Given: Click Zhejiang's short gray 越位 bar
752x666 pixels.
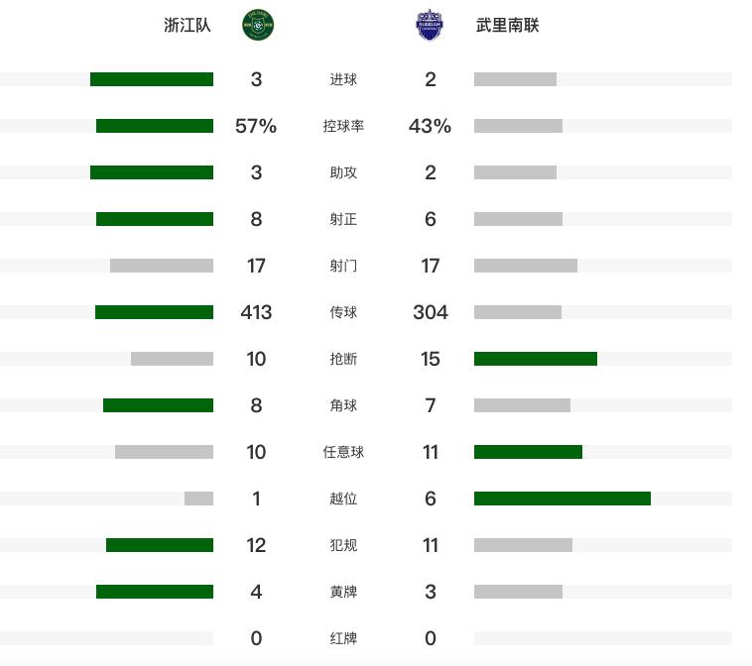Looking at the screenshot, I should [198, 499].
